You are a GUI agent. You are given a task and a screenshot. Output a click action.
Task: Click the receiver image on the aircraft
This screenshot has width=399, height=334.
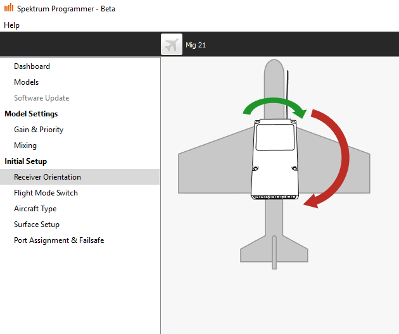tap(275, 159)
